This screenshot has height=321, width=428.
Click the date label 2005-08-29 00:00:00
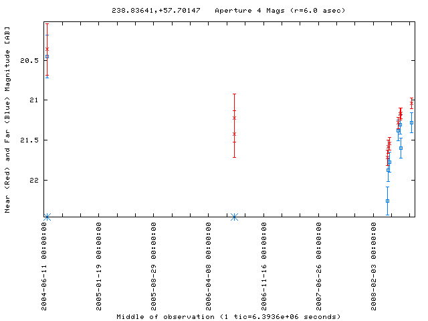point(154,266)
